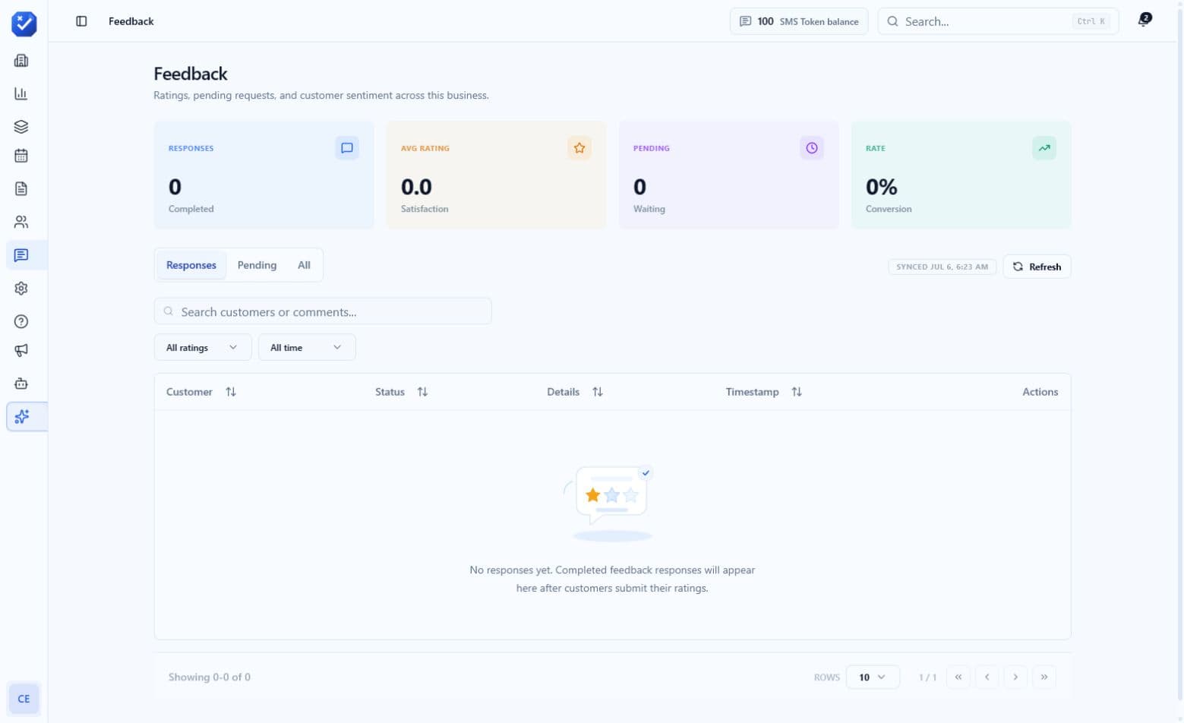Open the megaphone announcements icon
Image resolution: width=1184 pixels, height=723 pixels.
pyautogui.click(x=21, y=350)
